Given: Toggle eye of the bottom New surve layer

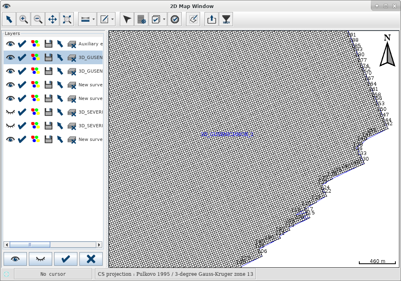Looking at the screenshot, I should coord(10,139).
